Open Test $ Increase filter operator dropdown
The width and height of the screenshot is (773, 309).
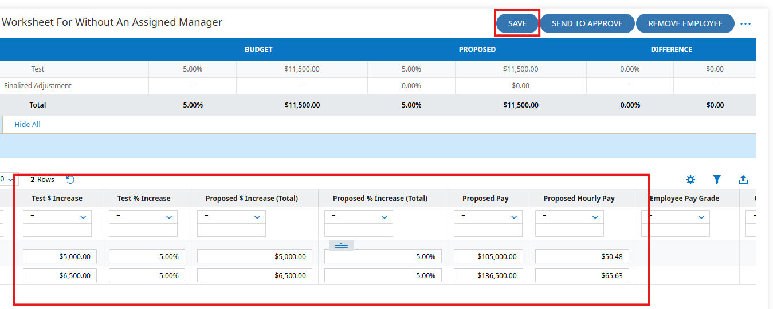coord(57,217)
